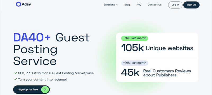Image resolution: width=212 pixels, height=95 pixels.
Task: Open the Blog page
Action: pos(127,5)
